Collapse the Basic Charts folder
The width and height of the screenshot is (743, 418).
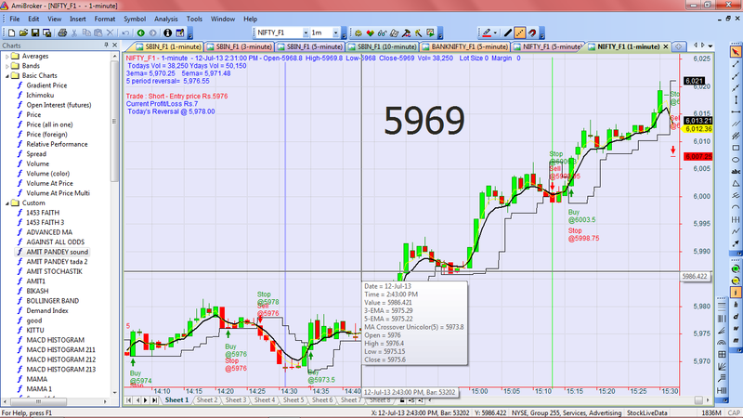[7, 76]
